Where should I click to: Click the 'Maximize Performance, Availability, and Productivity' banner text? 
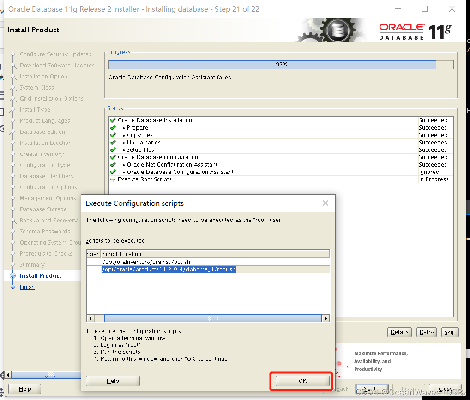[x=381, y=361]
